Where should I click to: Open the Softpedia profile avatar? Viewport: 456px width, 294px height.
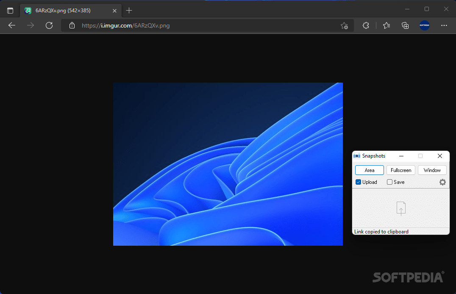pos(425,25)
